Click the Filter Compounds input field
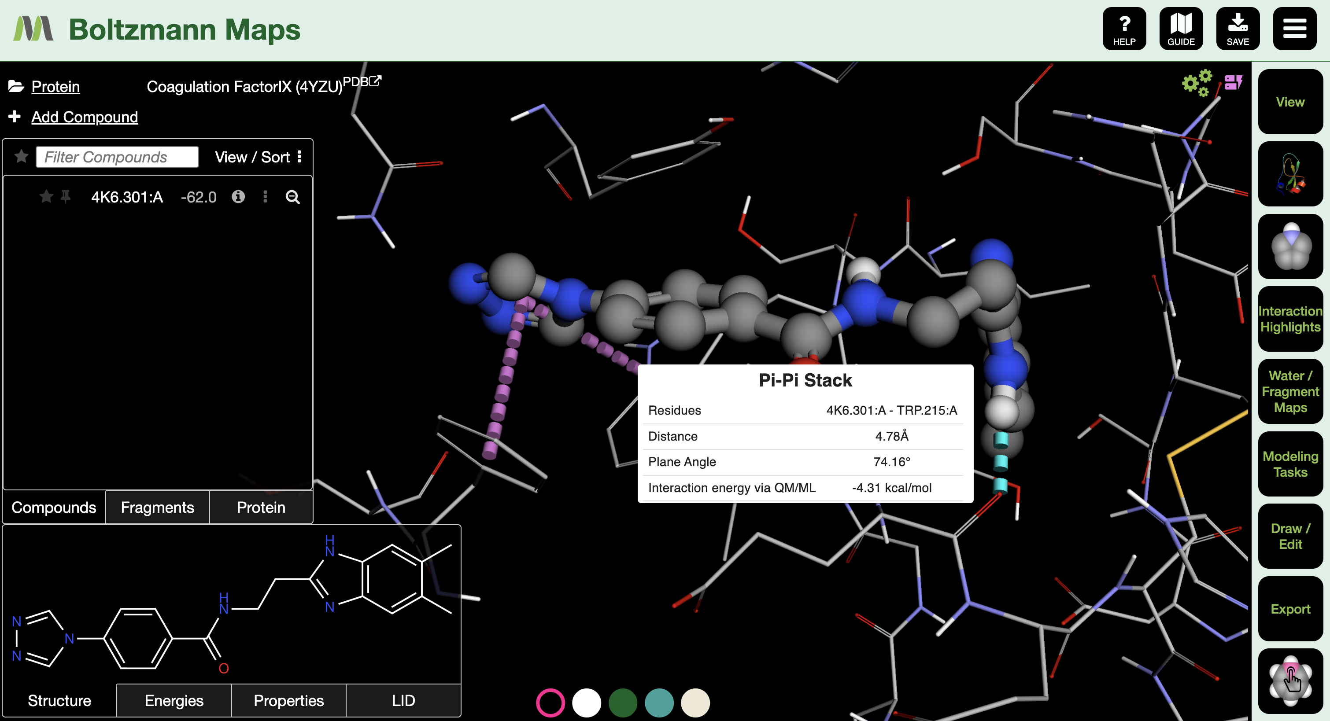The image size is (1330, 721). (x=117, y=156)
